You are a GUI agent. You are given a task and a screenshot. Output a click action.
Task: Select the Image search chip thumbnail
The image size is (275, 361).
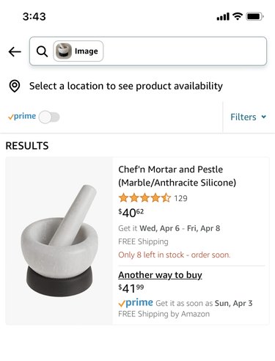pos(64,51)
